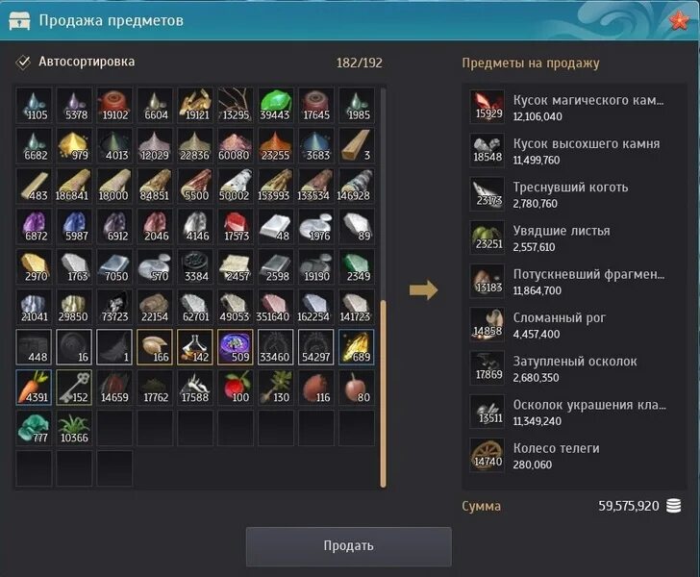The height and width of the screenshot is (577, 700).
Task: Click the chest icon beside Продажа предметов
Action: coord(19,20)
